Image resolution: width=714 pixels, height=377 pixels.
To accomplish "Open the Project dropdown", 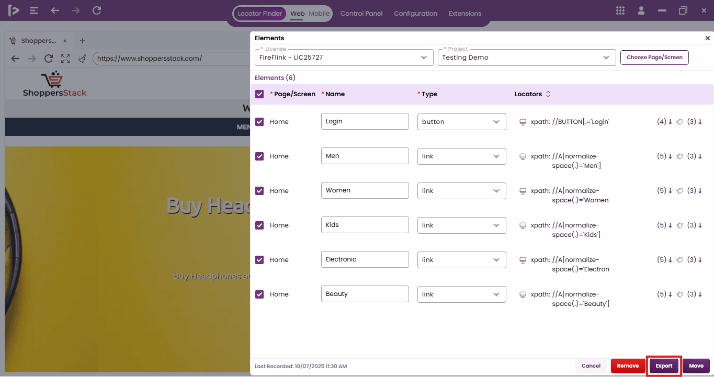I will click(x=527, y=58).
